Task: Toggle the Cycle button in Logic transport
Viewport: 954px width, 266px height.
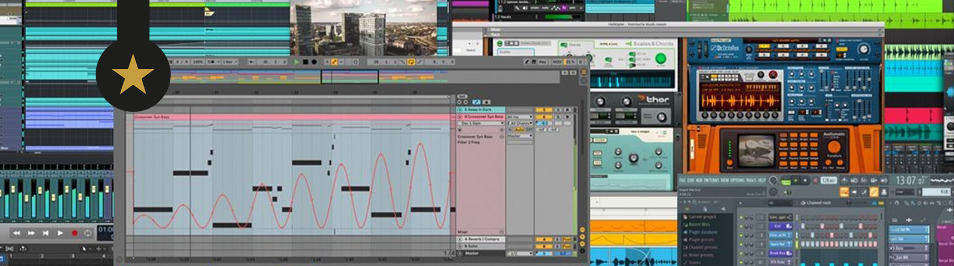Action: 88,233
